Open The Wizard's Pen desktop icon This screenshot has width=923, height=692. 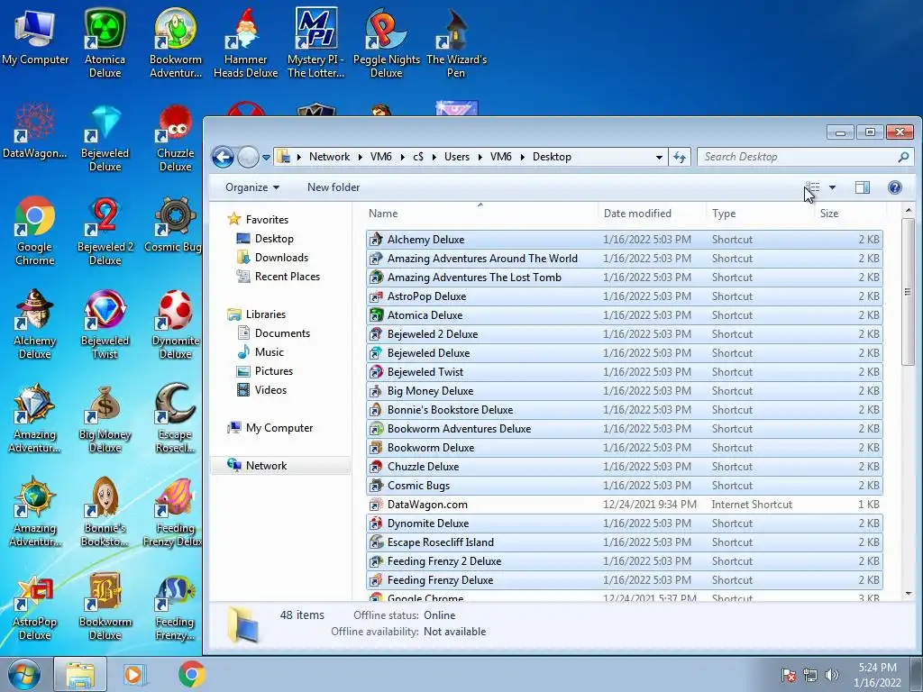pyautogui.click(x=456, y=43)
